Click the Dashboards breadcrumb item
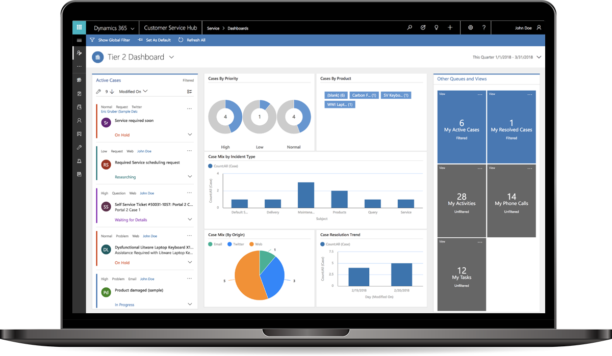The width and height of the screenshot is (612, 356). point(238,29)
